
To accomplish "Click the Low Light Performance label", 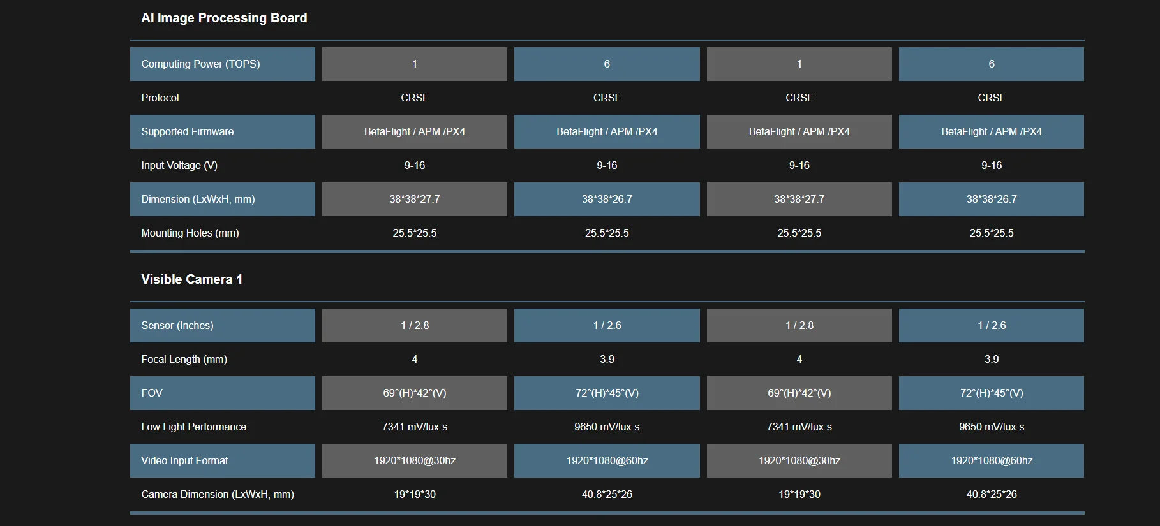I will coord(193,427).
